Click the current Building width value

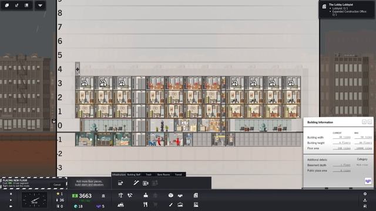click(342, 137)
